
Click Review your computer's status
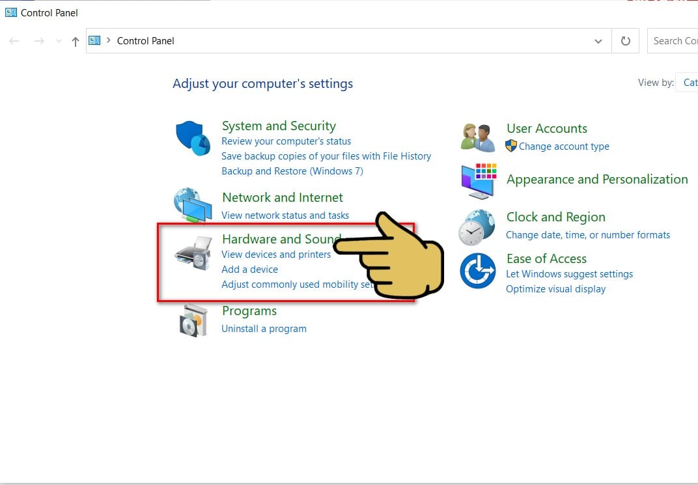(286, 141)
